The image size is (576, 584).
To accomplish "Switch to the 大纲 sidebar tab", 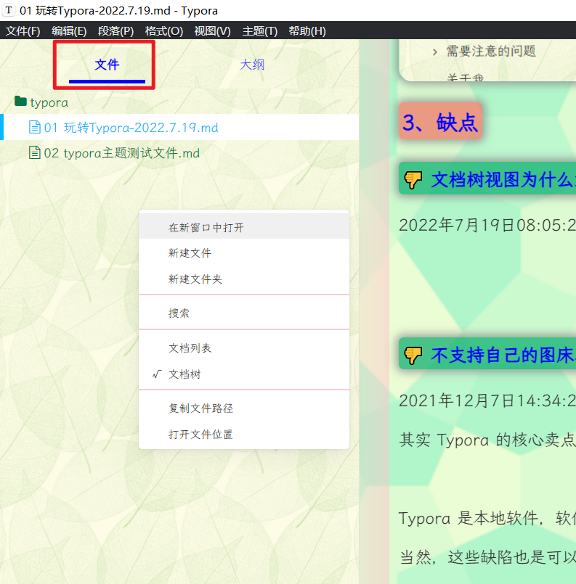I will tap(252, 65).
